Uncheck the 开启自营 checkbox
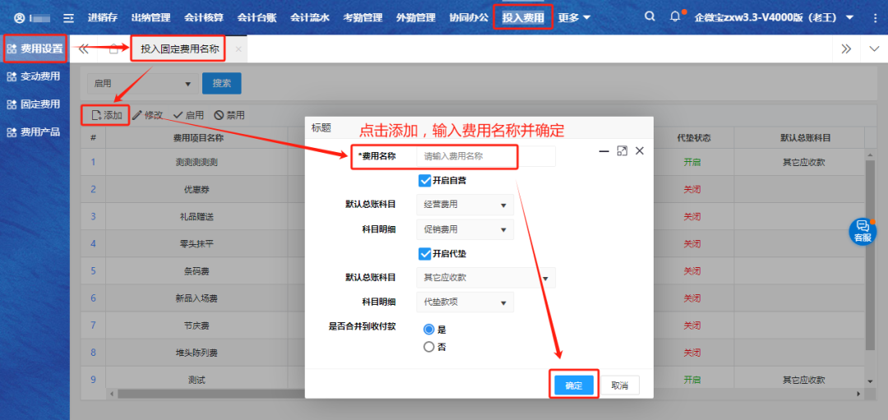This screenshot has height=420, width=888. pyautogui.click(x=425, y=180)
